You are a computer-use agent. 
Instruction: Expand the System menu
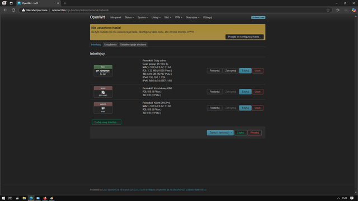143,17
